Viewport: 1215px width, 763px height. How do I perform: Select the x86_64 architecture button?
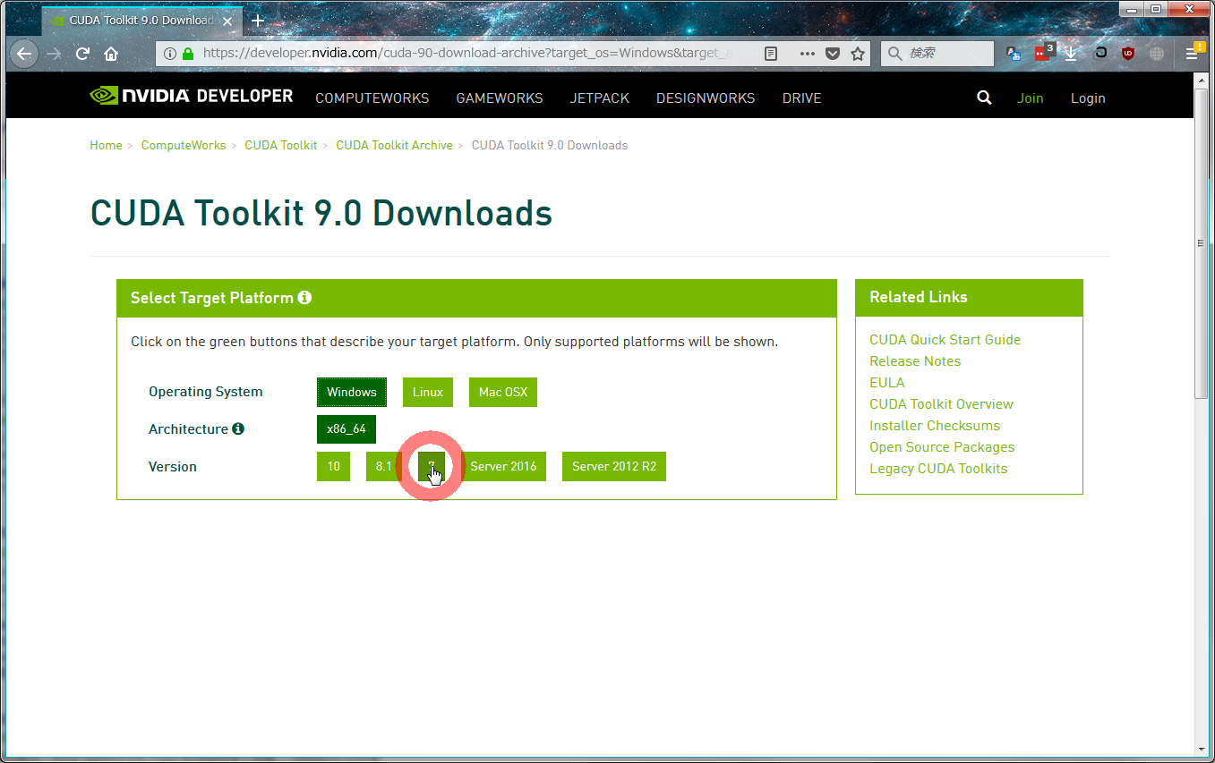347,429
